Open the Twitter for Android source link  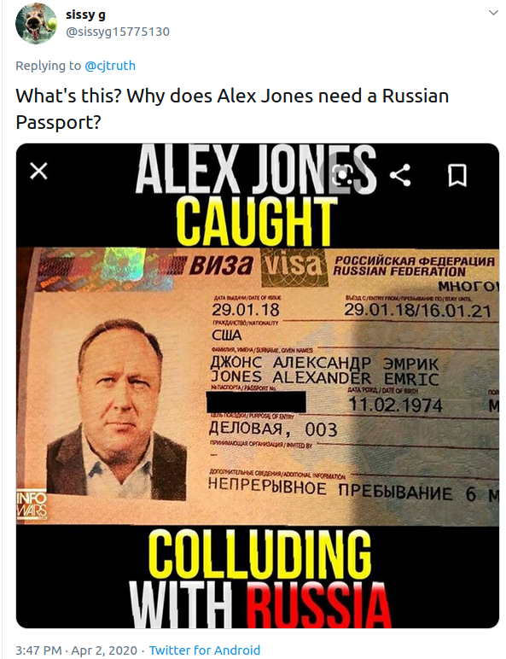click(x=205, y=650)
